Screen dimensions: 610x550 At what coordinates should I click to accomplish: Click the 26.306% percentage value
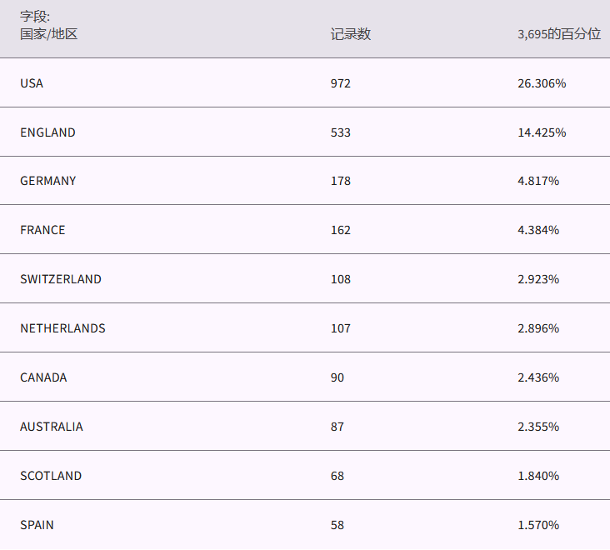(x=542, y=83)
